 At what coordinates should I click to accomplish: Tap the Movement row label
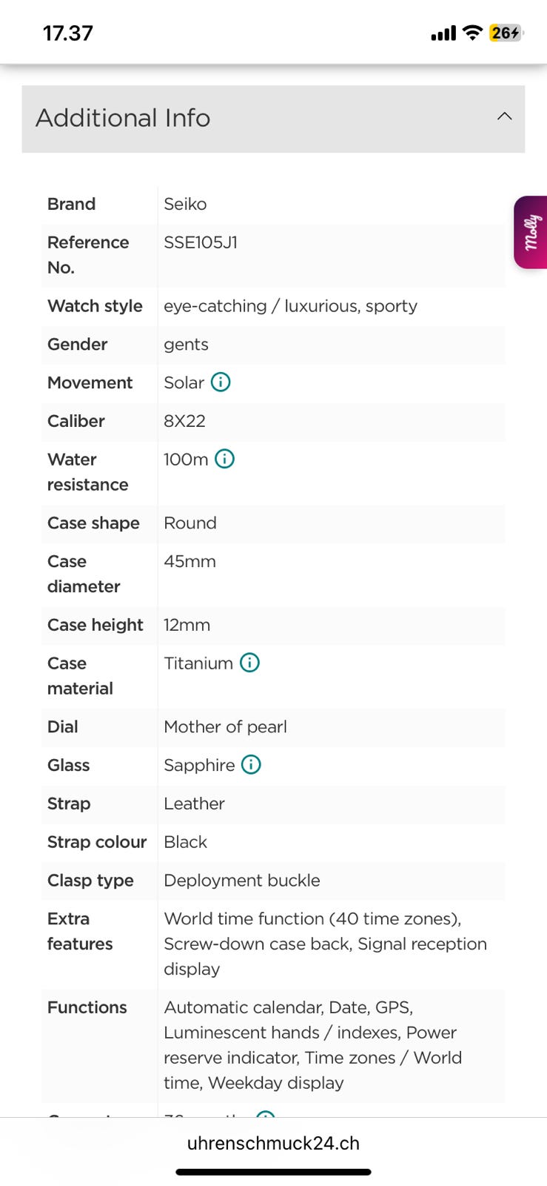[90, 382]
